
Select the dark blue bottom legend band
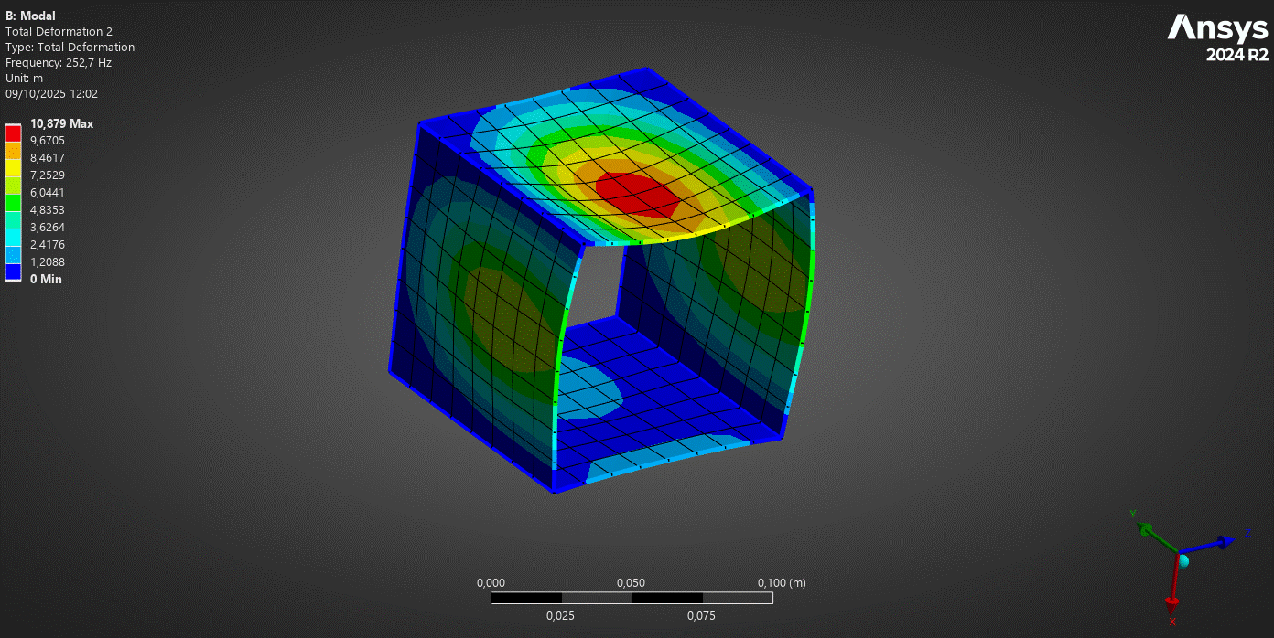pyautogui.click(x=13, y=271)
